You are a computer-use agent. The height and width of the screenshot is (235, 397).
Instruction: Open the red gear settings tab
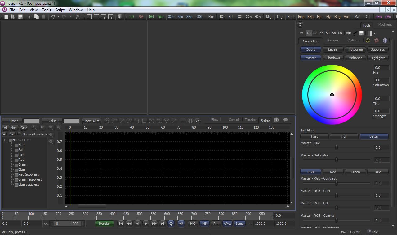(377, 41)
